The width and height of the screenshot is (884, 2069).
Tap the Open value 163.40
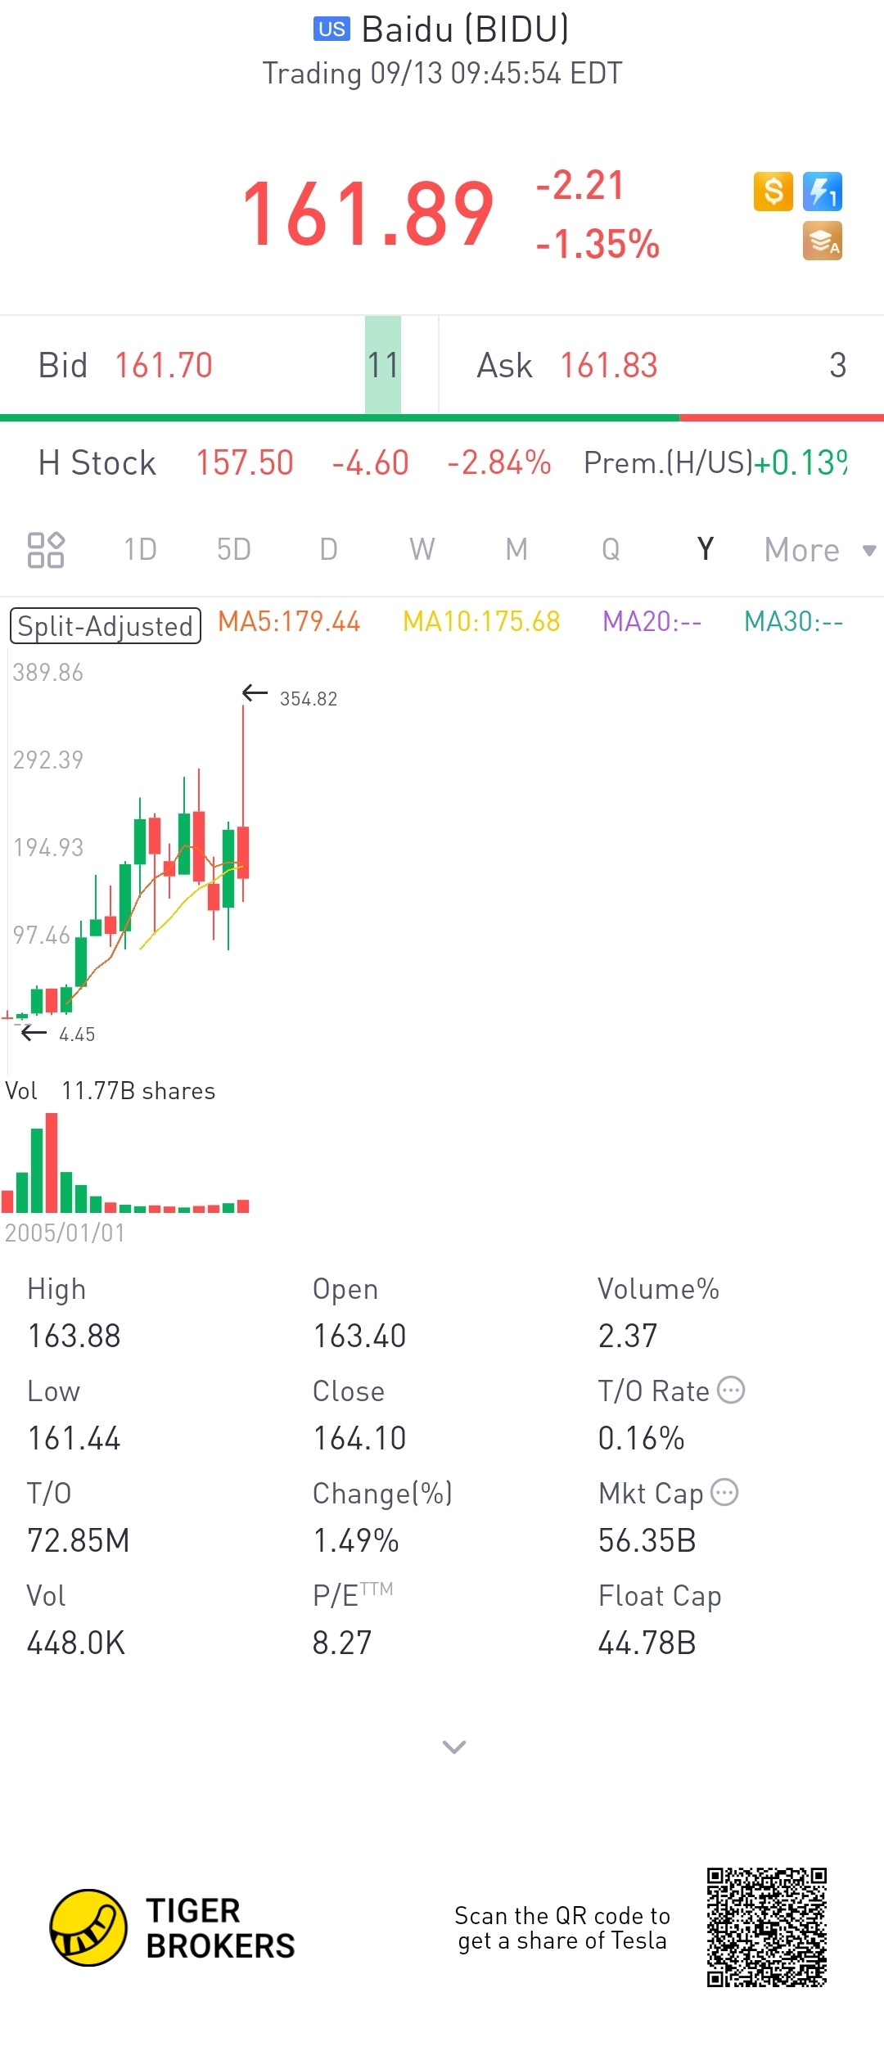coord(359,1337)
